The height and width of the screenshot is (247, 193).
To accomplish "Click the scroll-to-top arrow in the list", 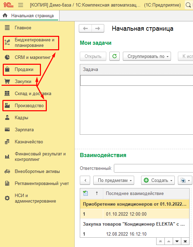I will coord(160,241).
